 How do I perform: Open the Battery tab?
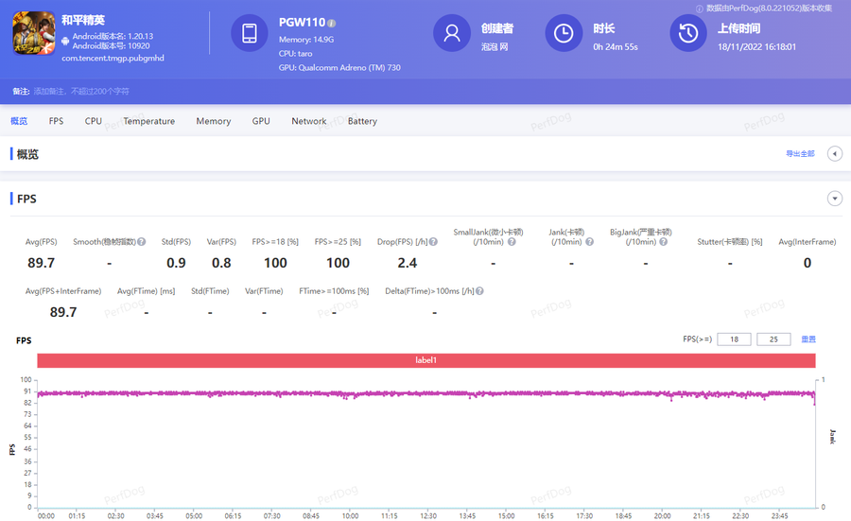(362, 121)
